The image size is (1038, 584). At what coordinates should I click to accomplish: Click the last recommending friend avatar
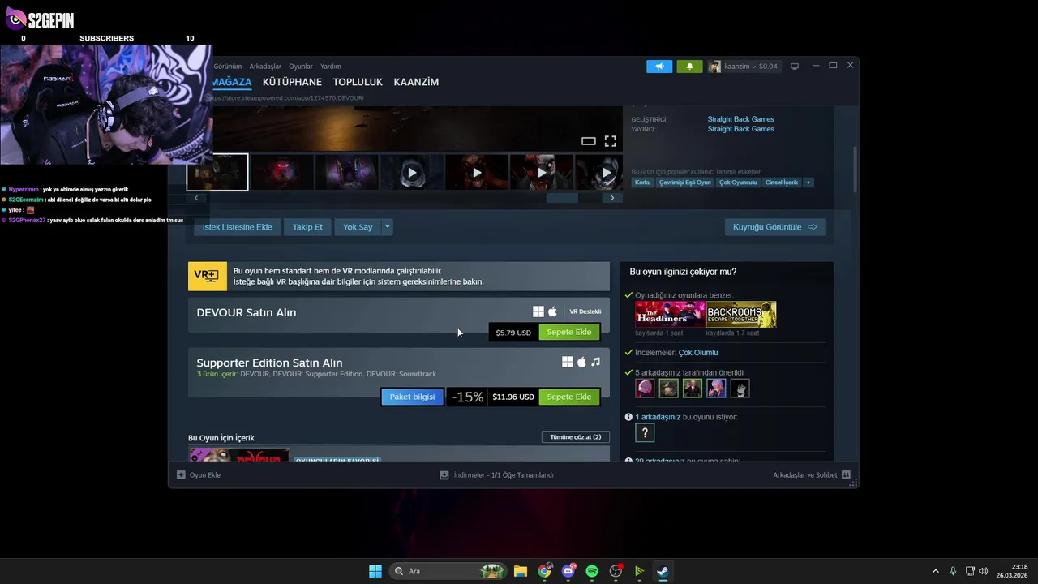coord(740,389)
